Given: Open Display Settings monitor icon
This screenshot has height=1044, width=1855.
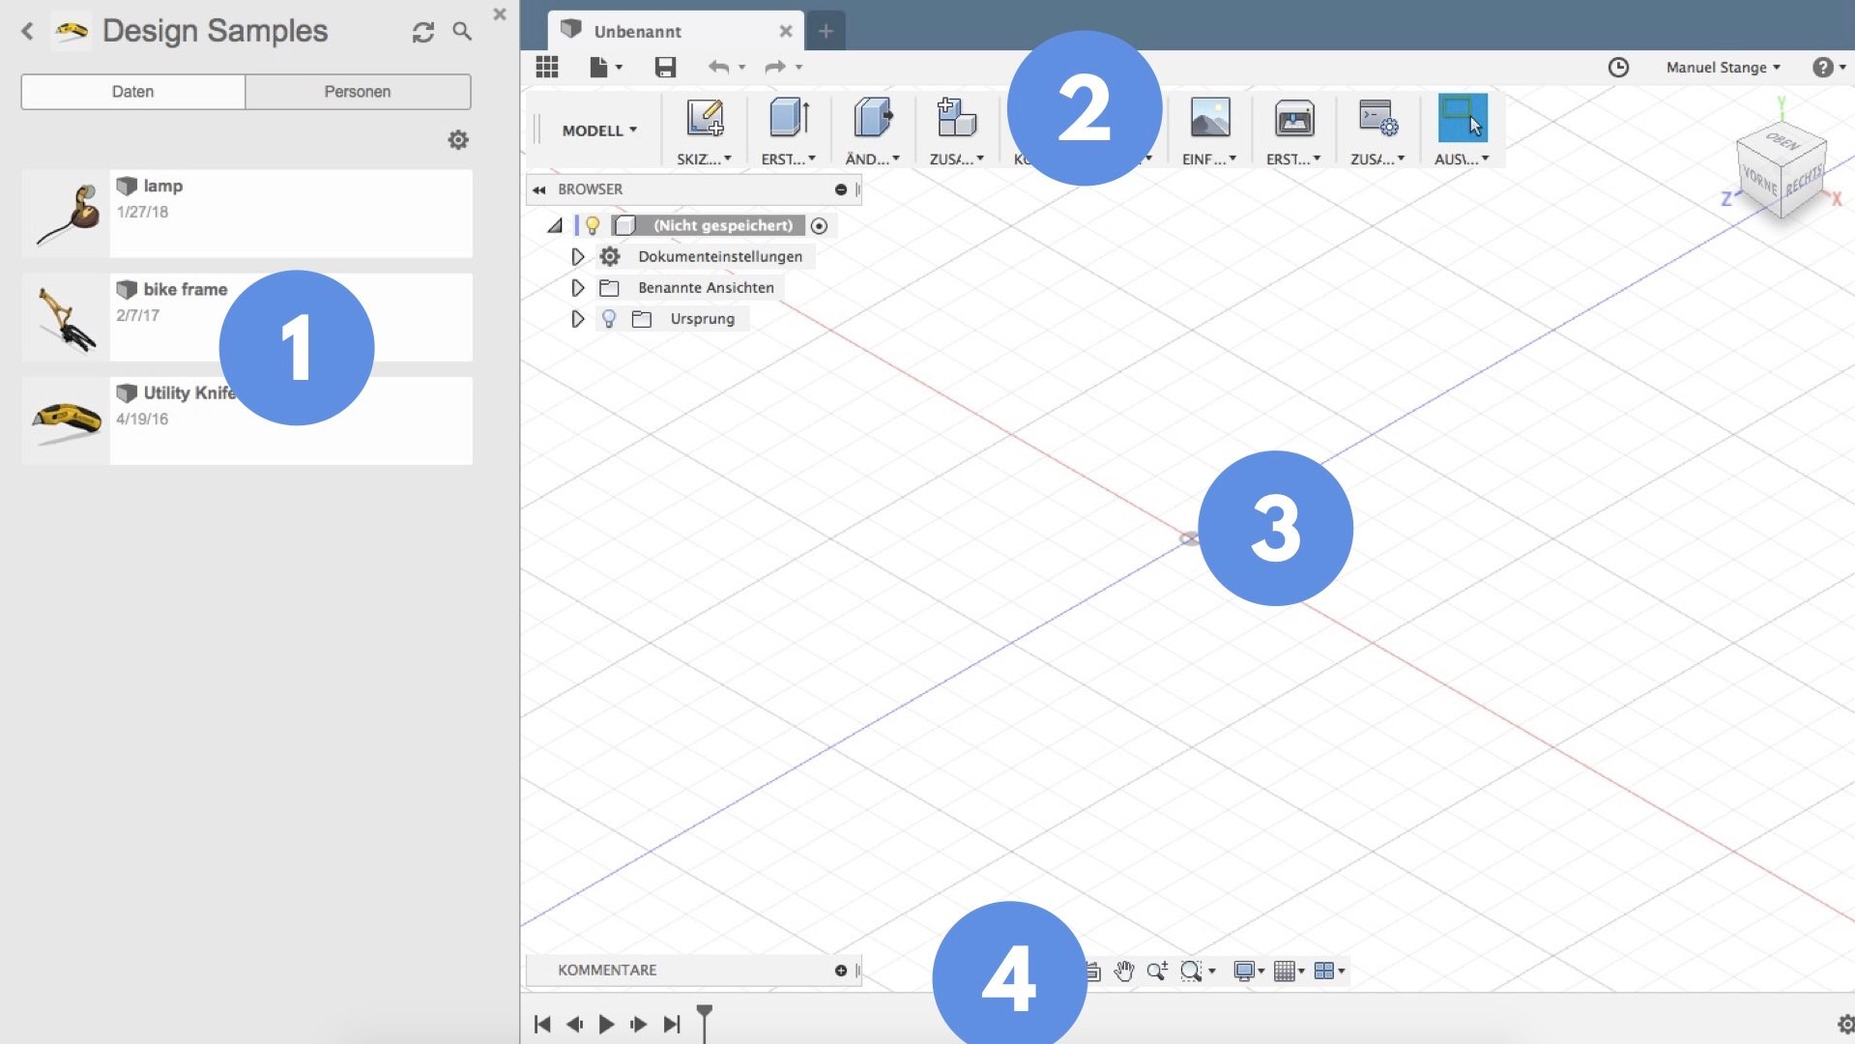Looking at the screenshot, I should point(1245,971).
